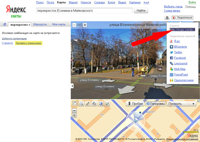
Task: Toggle the Панорамы layer button
Action: click(x=156, y=104)
